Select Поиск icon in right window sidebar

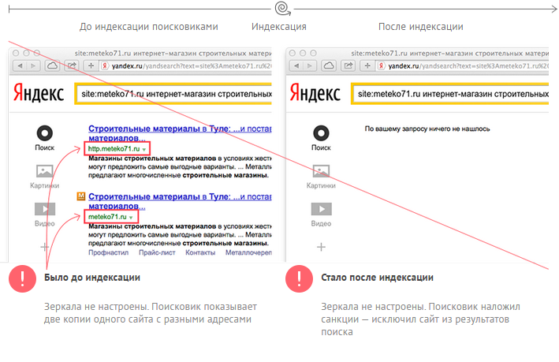[x=321, y=133]
